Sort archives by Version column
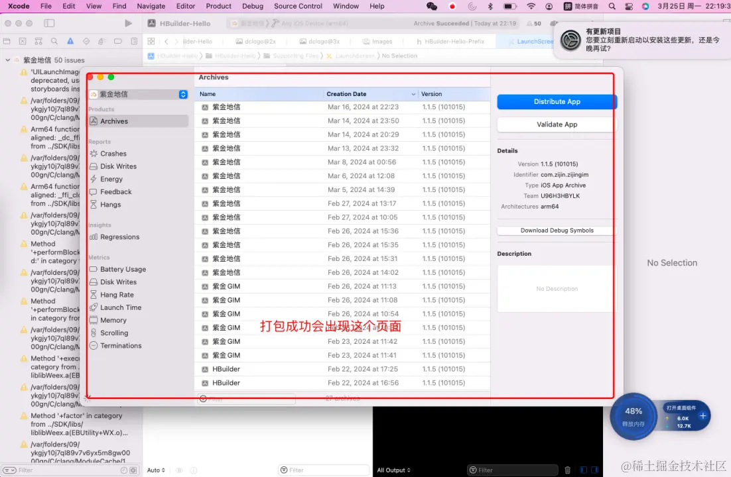731x477 pixels. (454, 94)
